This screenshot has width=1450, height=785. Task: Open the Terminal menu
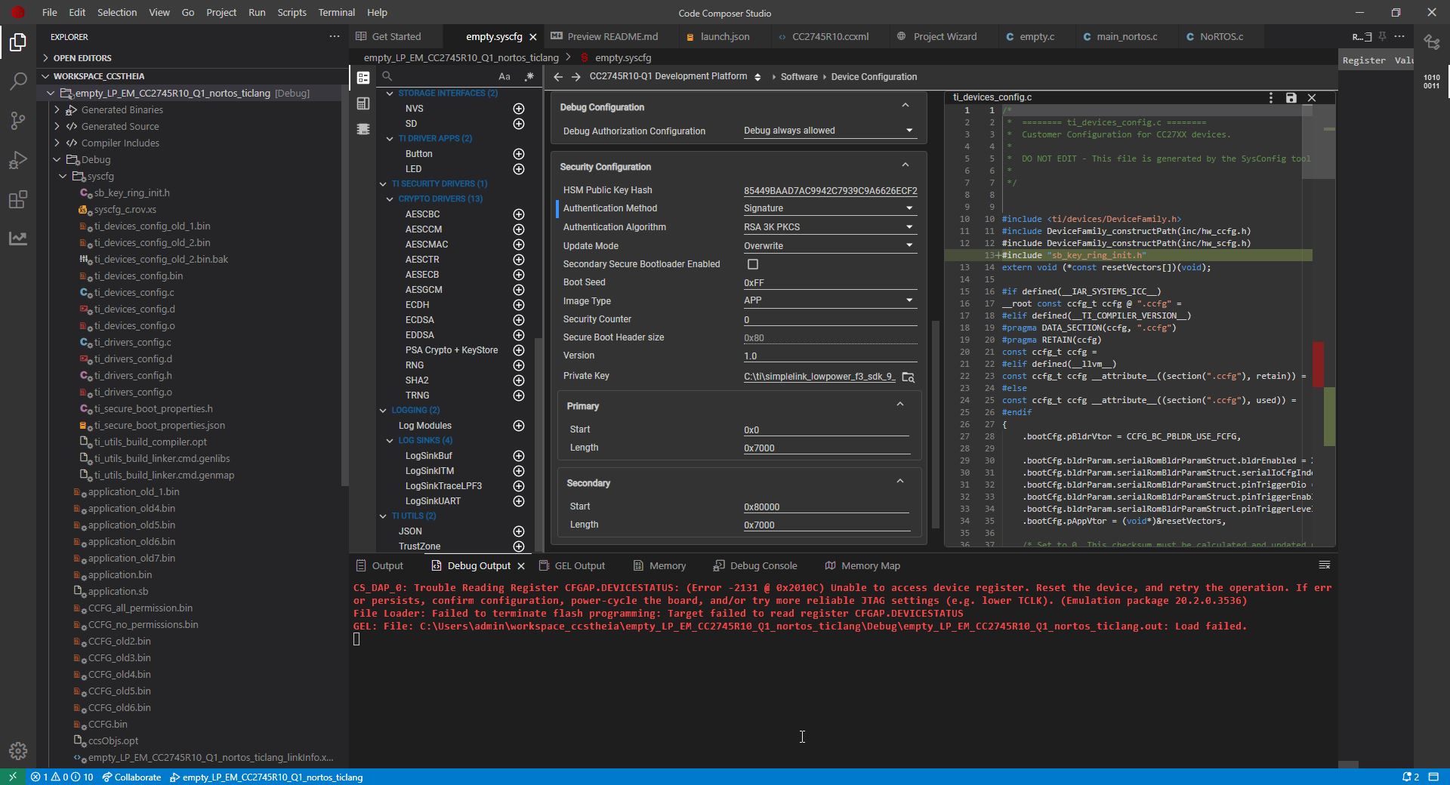pyautogui.click(x=336, y=13)
